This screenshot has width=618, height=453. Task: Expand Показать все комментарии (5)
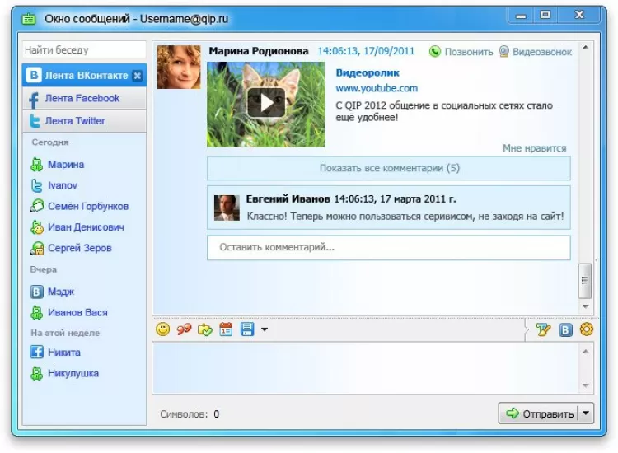389,168
